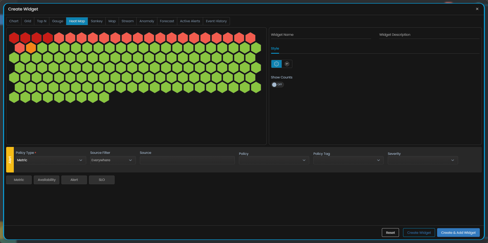Image resolution: width=488 pixels, height=243 pixels.
Task: Switch to the Gauge widget tab
Action: pyautogui.click(x=58, y=21)
